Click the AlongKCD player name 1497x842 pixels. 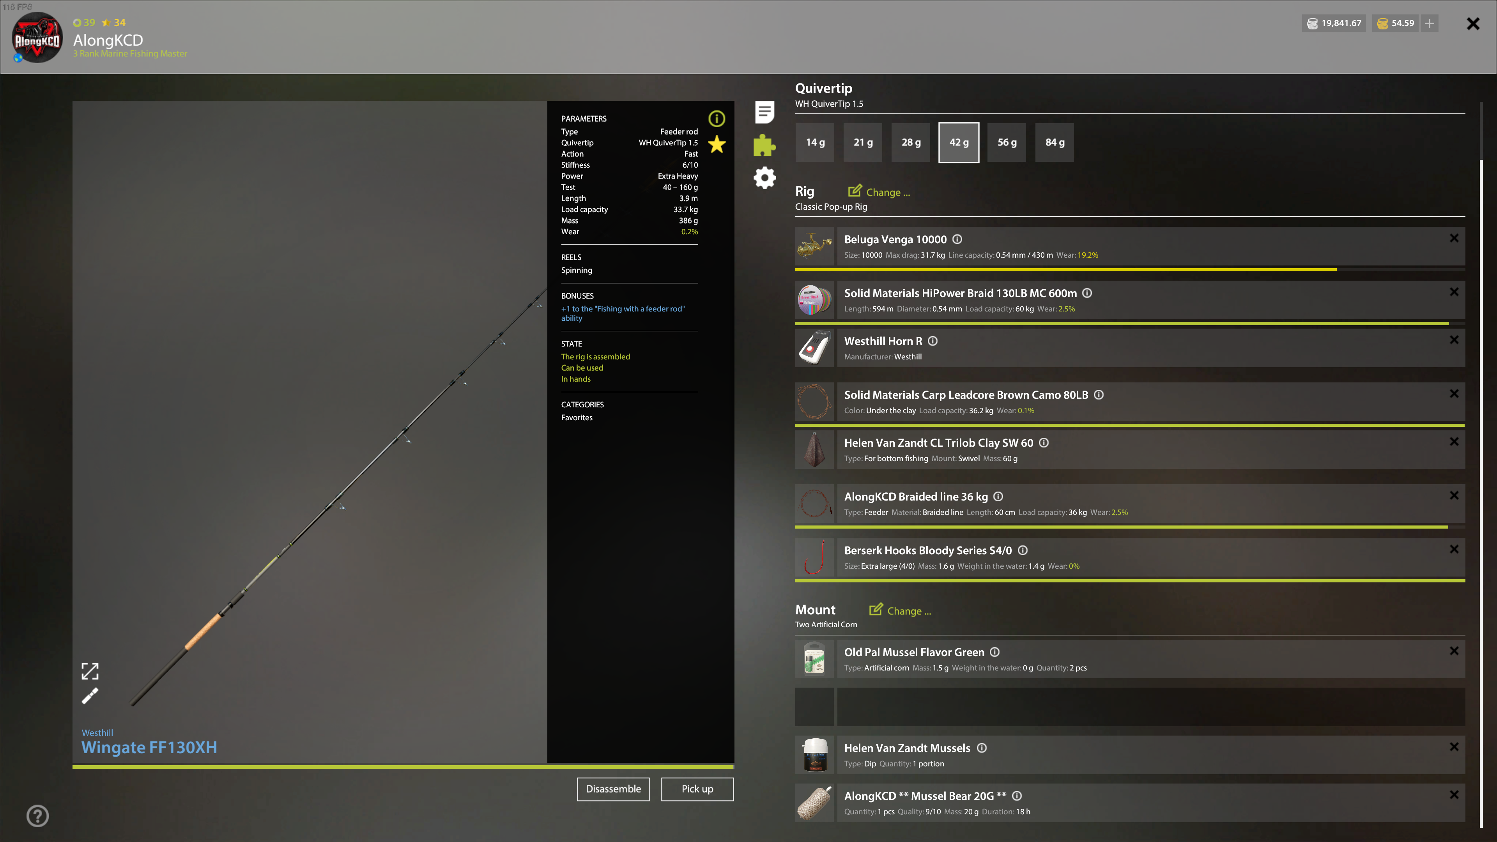tap(108, 40)
